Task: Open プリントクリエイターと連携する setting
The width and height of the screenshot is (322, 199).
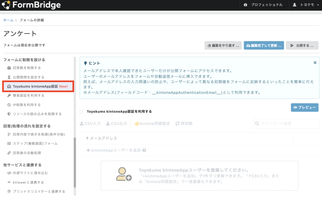Action: point(39,191)
